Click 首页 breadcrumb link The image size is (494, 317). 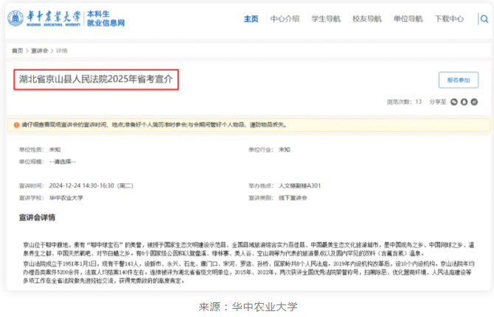[18, 51]
